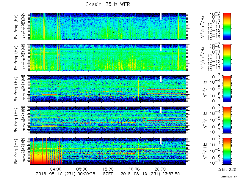Click the 'nT²/Hz' unit label beside Bx colorbar

point(205,89)
